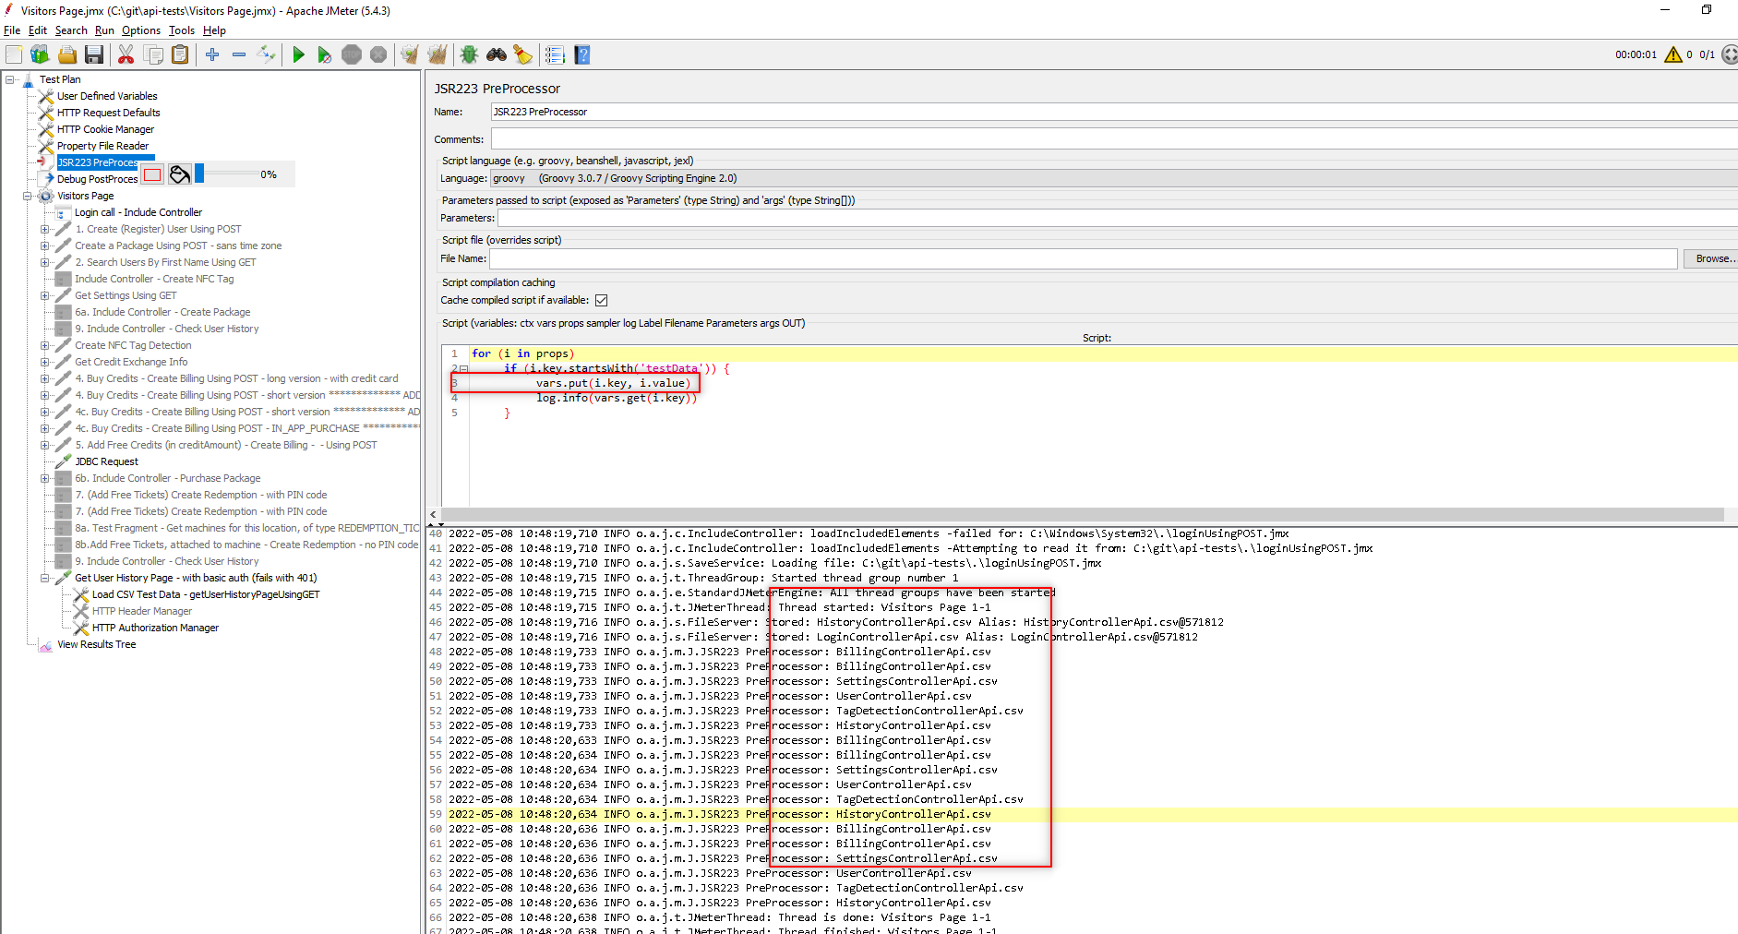This screenshot has width=1738, height=934.
Task: Save the test plan with floppy icon
Action: tap(93, 55)
